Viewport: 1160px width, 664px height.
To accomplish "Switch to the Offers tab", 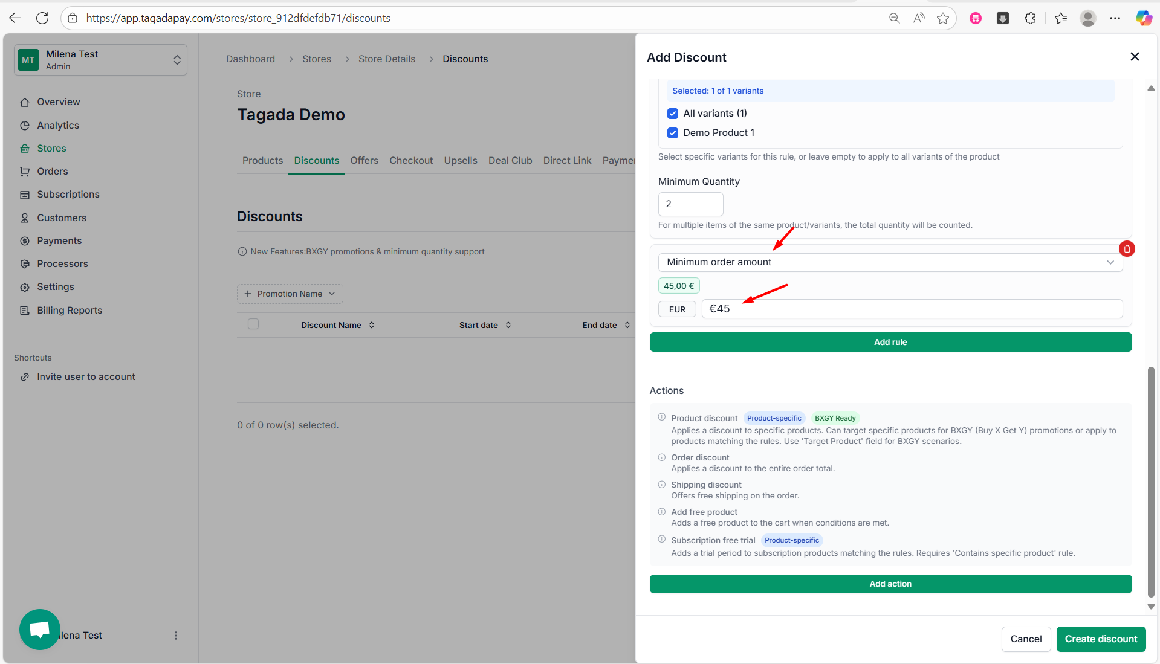I will click(364, 161).
